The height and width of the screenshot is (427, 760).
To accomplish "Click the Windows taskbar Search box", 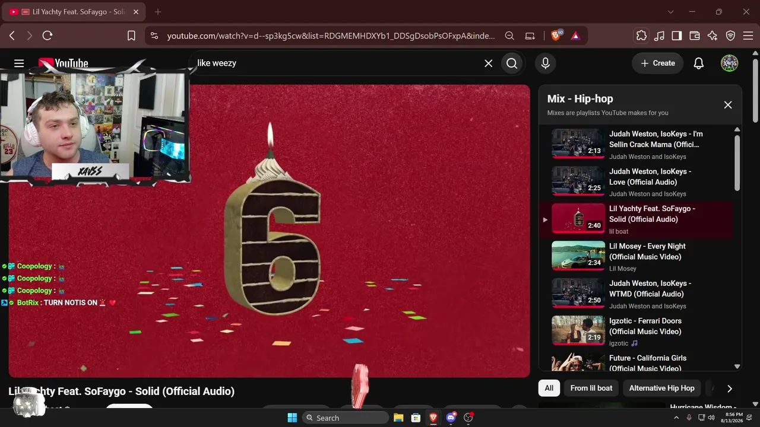I will [345, 418].
